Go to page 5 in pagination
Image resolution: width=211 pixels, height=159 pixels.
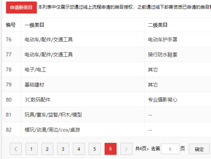click(x=95, y=149)
